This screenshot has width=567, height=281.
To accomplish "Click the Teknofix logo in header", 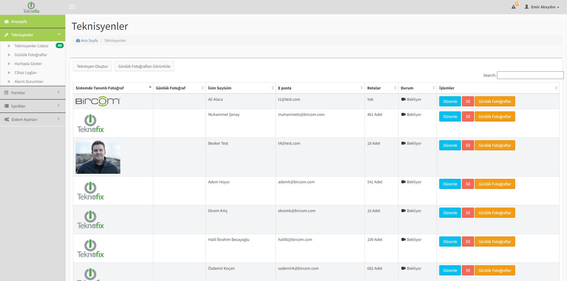I will [x=31, y=7].
